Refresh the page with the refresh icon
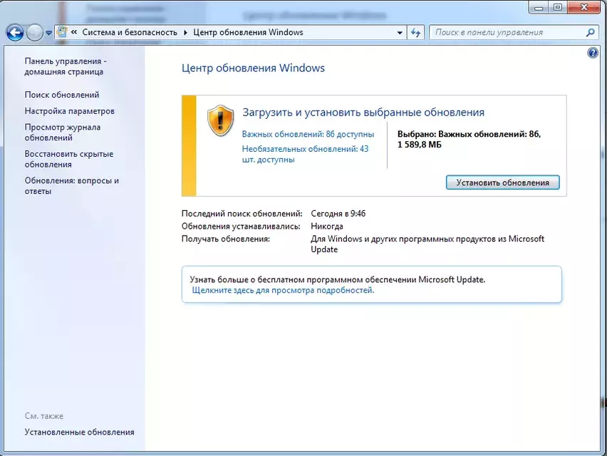 pos(416,33)
